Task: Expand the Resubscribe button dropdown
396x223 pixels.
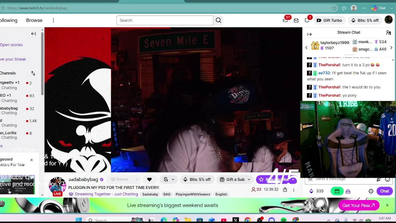Action: pyautogui.click(x=293, y=180)
